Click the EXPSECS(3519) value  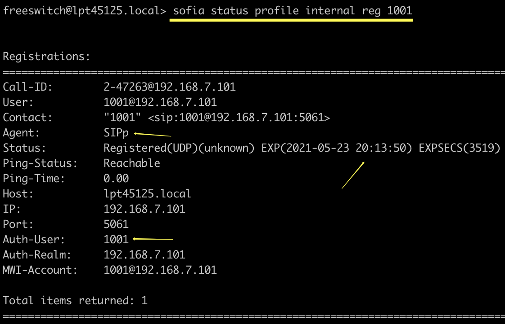pyautogui.click(x=459, y=148)
